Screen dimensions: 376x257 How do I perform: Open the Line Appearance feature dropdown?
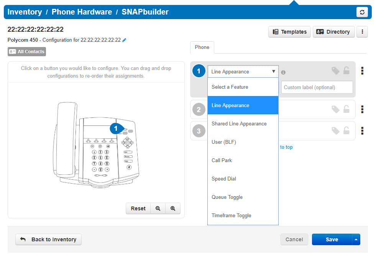[243, 72]
